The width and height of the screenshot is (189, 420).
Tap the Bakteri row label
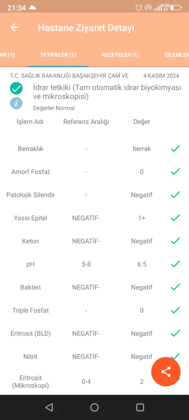point(30,287)
